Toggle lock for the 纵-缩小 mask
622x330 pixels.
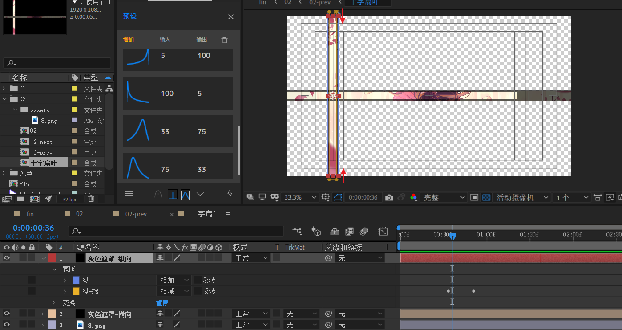(x=32, y=291)
